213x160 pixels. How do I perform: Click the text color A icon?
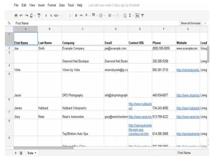(86, 15)
